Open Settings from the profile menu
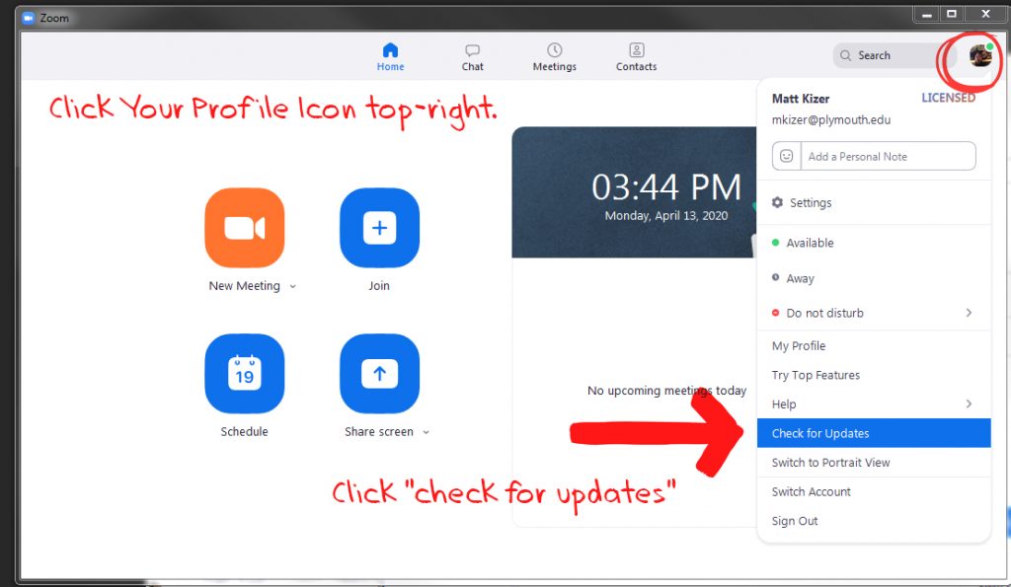 [x=874, y=202]
